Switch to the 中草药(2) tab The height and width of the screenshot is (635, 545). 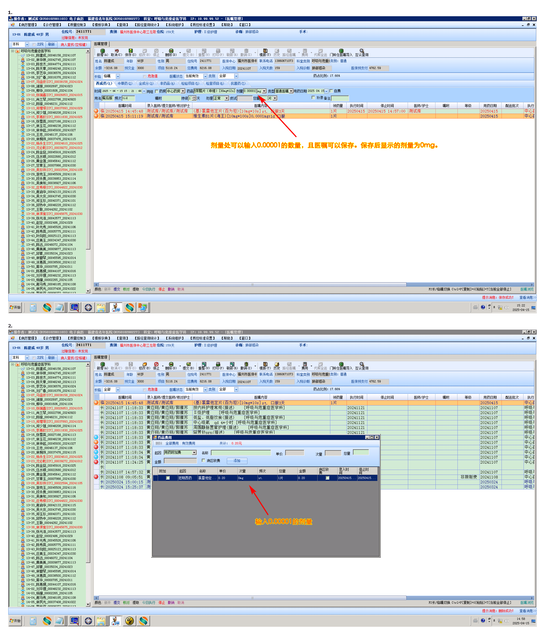tap(125, 83)
